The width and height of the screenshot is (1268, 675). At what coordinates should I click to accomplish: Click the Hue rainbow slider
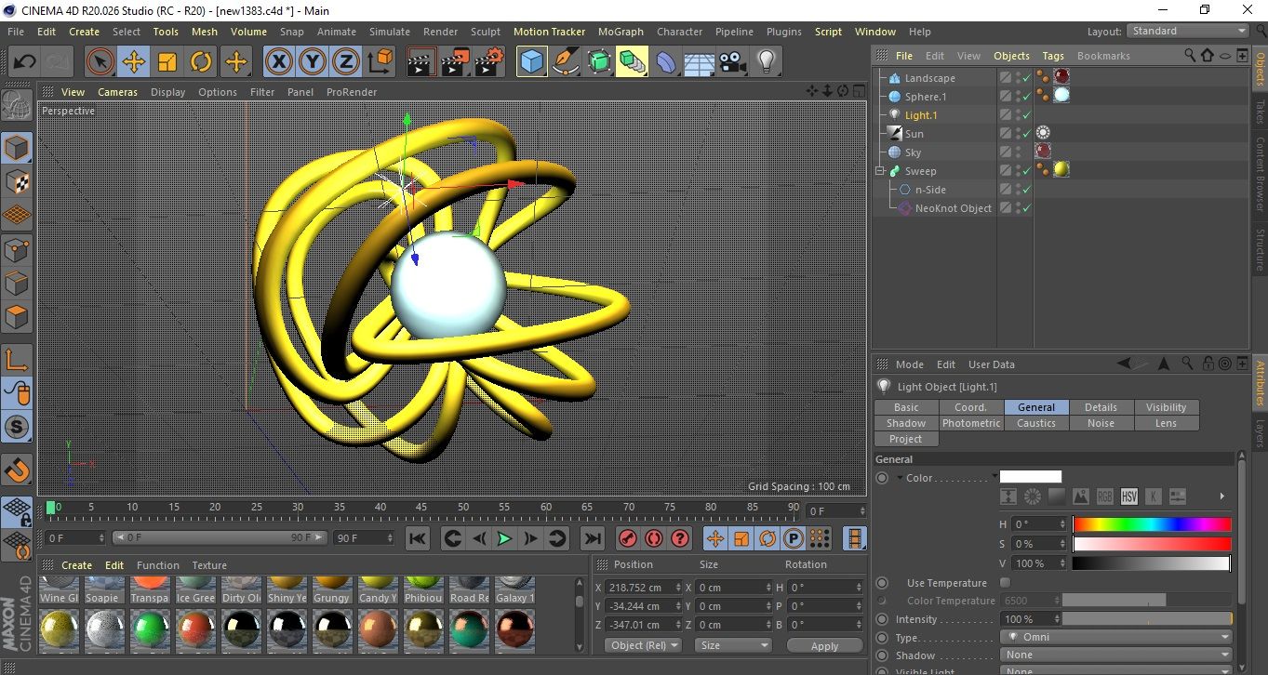[1152, 524]
